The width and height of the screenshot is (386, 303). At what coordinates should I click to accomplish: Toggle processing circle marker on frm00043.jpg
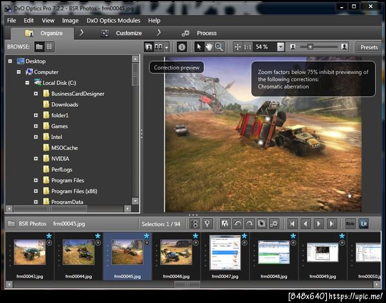50,243
